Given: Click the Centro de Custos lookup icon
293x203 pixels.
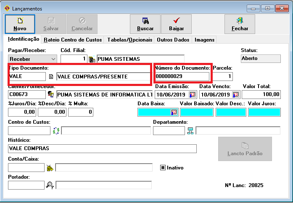Looking at the screenshot, I should pyautogui.click(x=56, y=130).
